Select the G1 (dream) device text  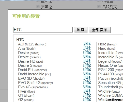[26, 95]
